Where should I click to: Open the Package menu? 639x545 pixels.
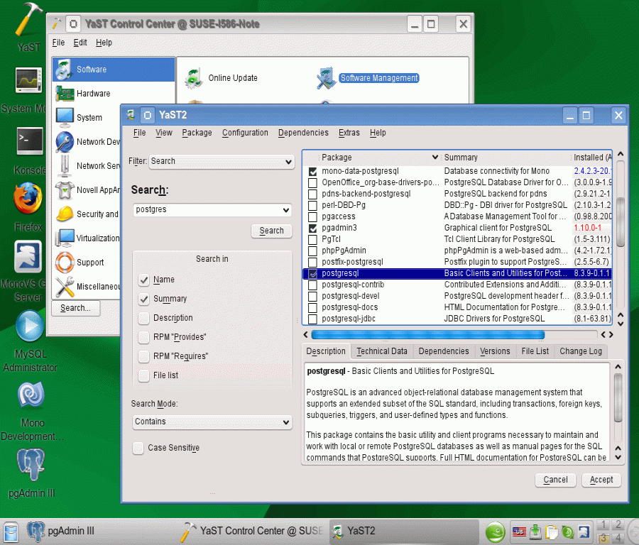(x=197, y=133)
